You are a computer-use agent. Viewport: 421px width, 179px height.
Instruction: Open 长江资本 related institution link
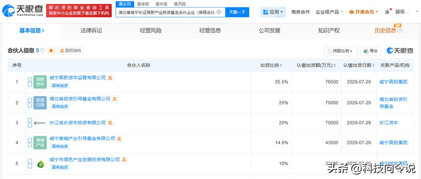tap(389, 123)
